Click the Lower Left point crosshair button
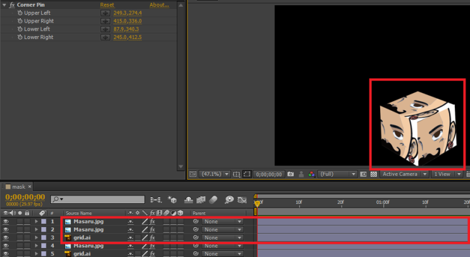This screenshot has width=470, height=257. (x=105, y=29)
